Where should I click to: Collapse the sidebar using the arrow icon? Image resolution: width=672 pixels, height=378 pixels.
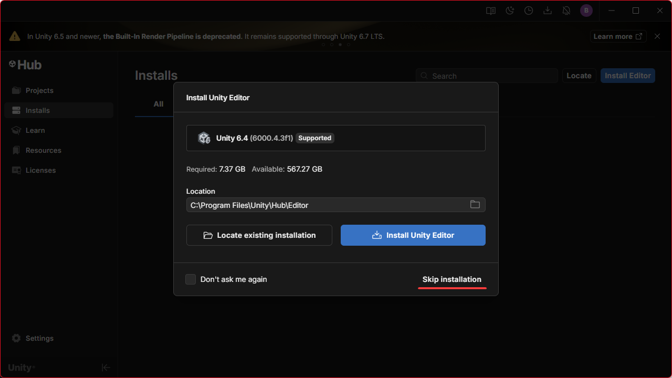click(106, 367)
